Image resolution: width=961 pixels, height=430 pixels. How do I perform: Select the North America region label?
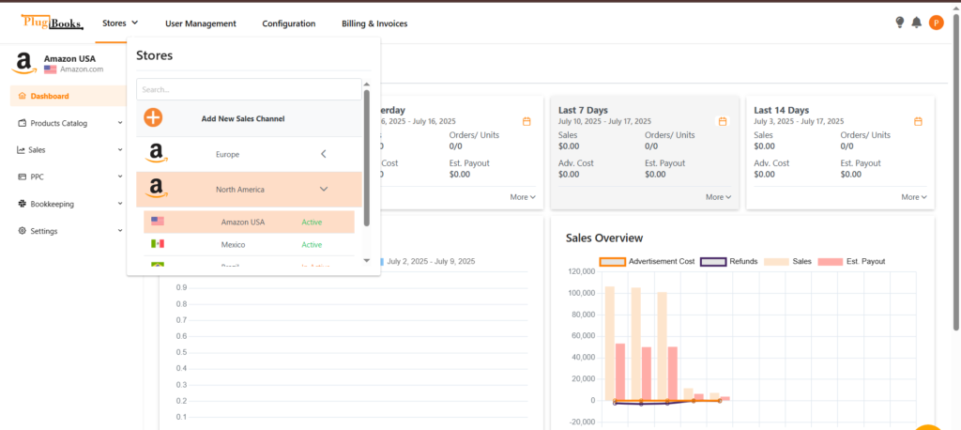click(x=240, y=190)
